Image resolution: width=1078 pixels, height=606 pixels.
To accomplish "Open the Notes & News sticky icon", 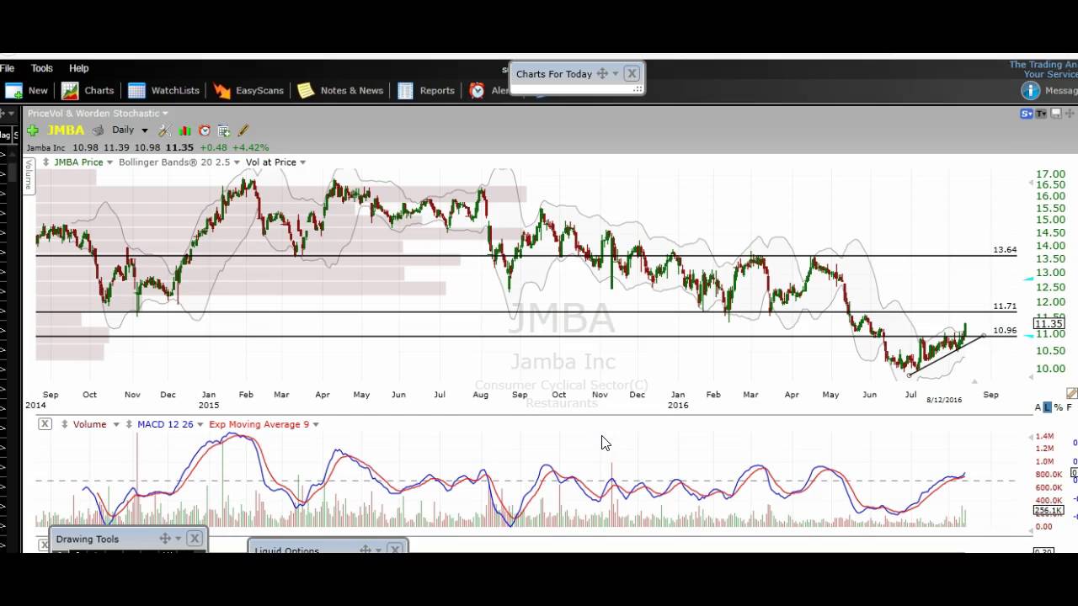I will (x=306, y=90).
